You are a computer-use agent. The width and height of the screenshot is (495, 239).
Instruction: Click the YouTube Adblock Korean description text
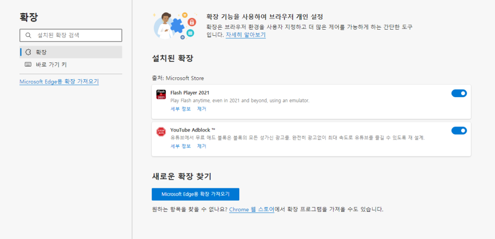(298, 138)
